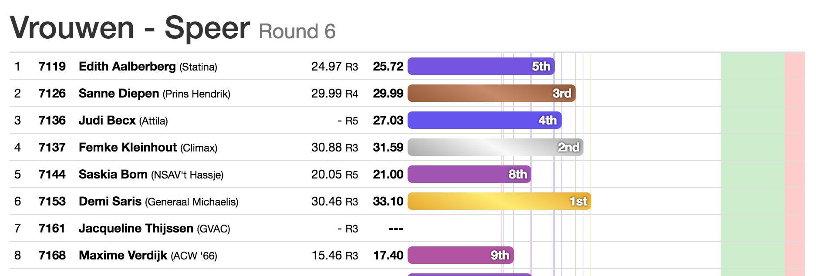This screenshot has height=276, width=816.
Task: Click Maxime Verdijk's name
Action: click(x=123, y=255)
